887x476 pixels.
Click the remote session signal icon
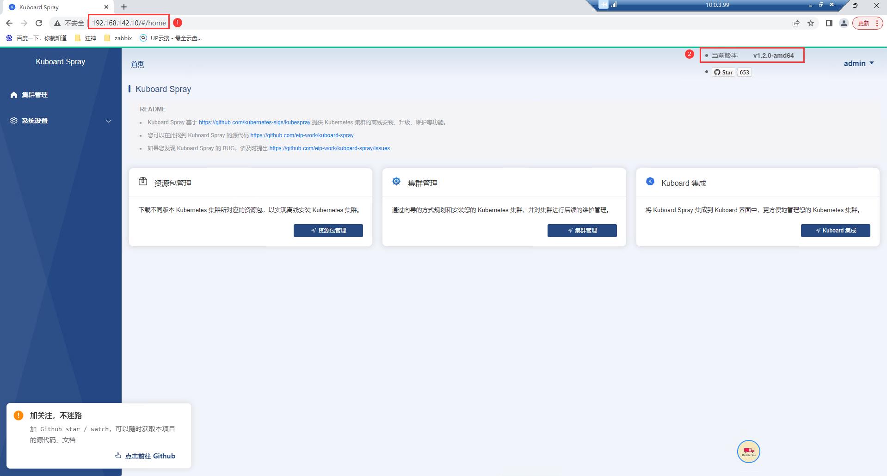point(614,5)
